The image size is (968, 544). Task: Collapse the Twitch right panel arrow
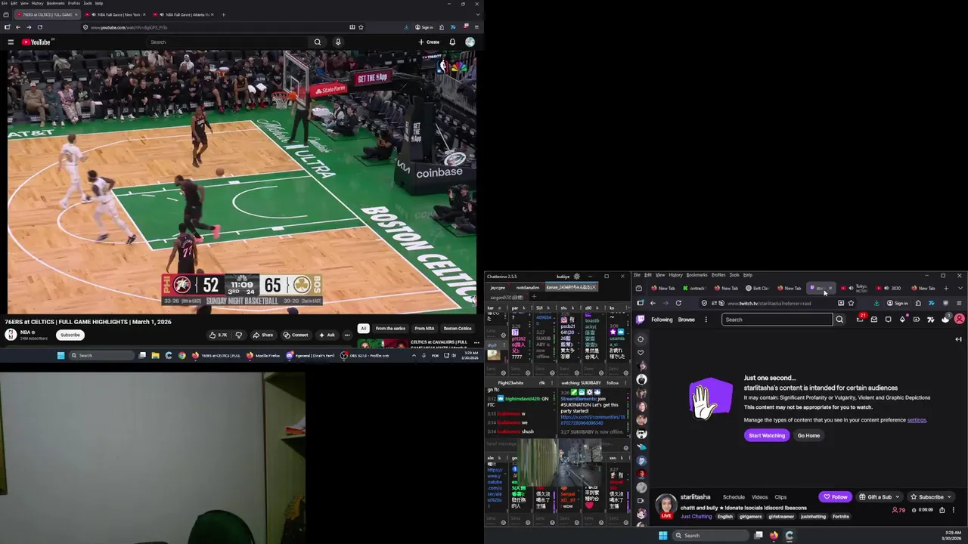pos(958,339)
